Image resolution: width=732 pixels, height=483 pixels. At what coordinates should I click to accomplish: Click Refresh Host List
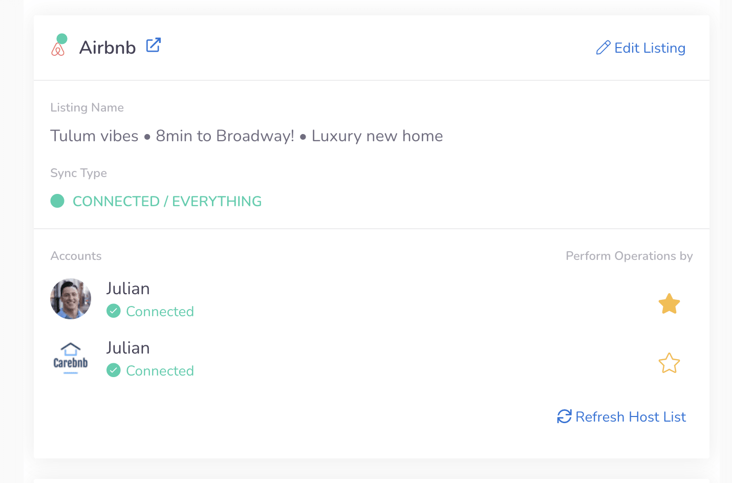click(631, 417)
